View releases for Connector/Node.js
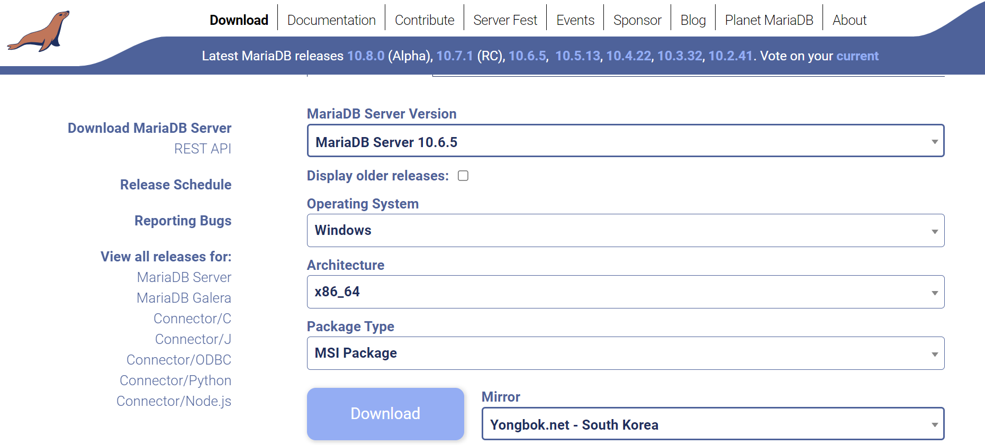 pyautogui.click(x=174, y=401)
